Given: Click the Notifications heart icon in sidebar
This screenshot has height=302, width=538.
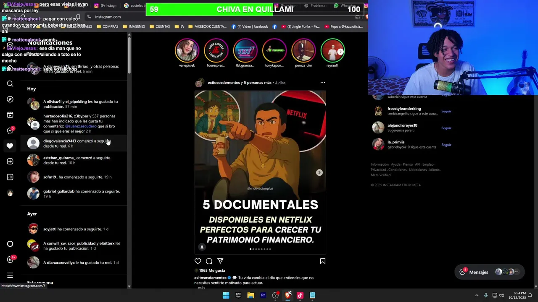Looking at the screenshot, I should point(10,146).
